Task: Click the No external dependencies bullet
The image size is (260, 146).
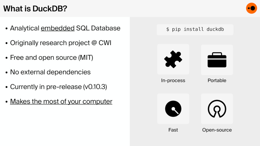Action: (x=50, y=72)
